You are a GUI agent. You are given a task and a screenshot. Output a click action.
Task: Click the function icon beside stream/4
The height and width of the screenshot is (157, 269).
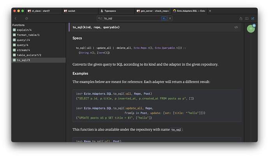[x=14, y=50]
